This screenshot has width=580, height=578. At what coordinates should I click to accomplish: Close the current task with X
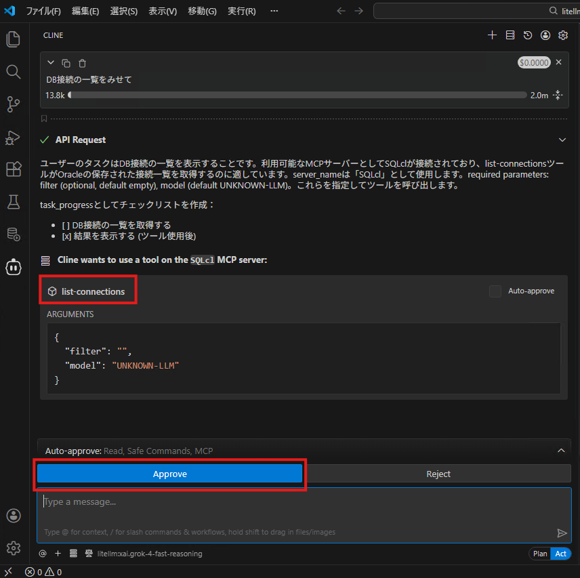(558, 62)
